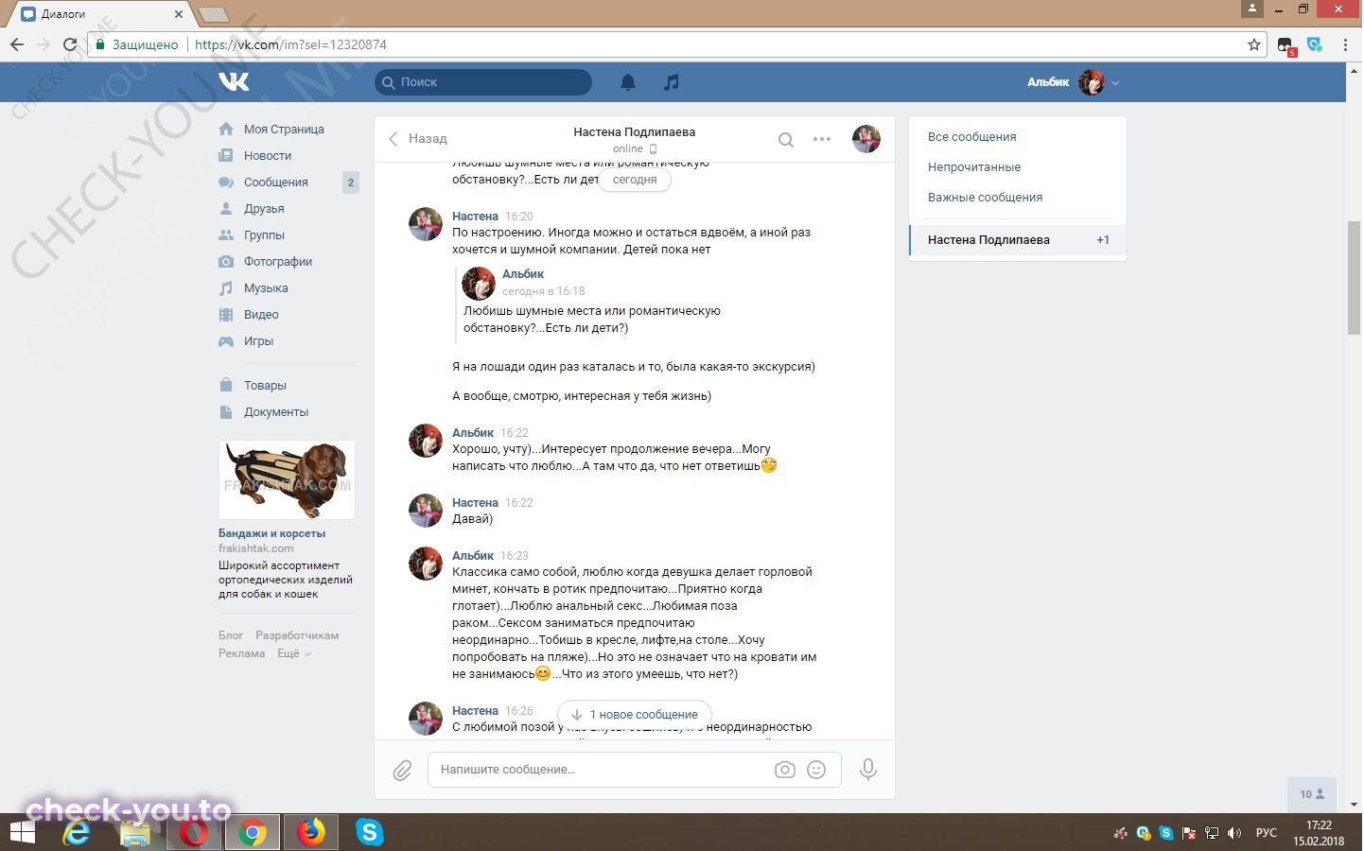Expand the Ещё footer dropdown

(293, 653)
